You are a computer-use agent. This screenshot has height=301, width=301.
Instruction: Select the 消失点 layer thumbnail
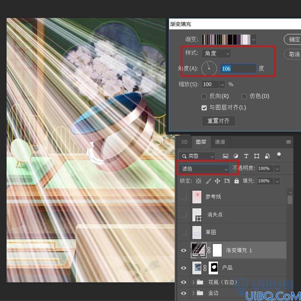click(x=197, y=215)
